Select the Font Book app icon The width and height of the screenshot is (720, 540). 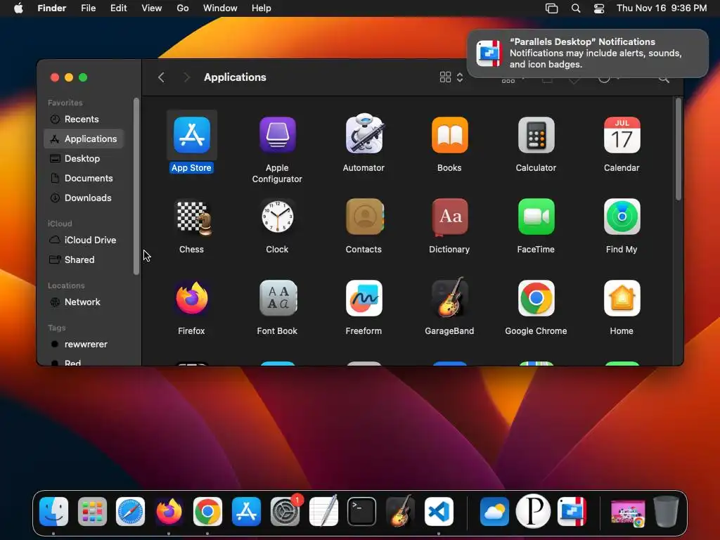click(277, 298)
